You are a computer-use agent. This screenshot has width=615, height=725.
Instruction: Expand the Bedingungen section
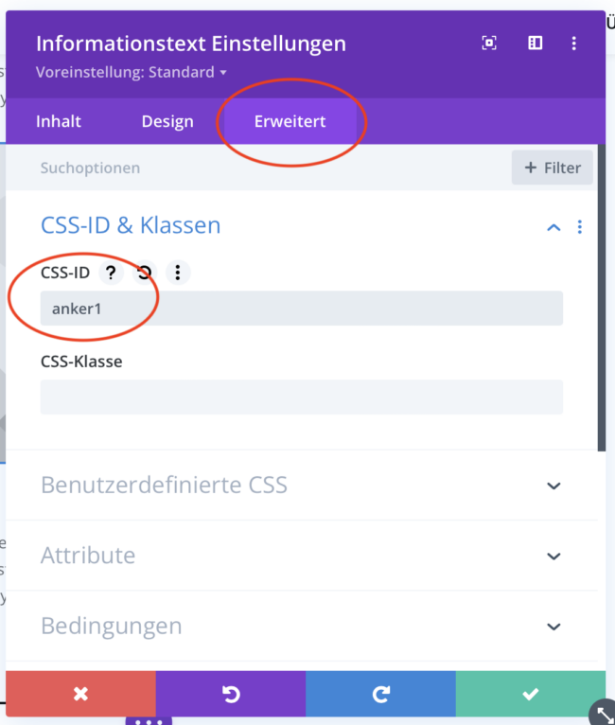click(x=554, y=626)
